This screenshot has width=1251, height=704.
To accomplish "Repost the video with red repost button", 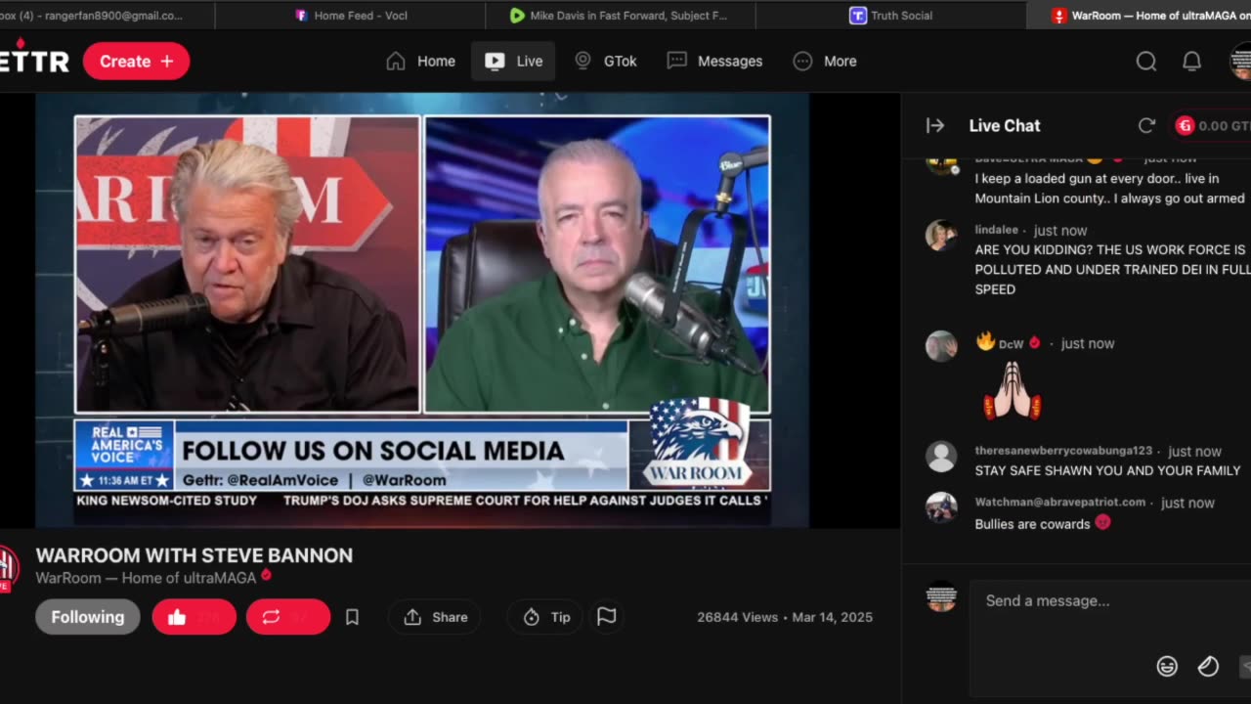I will coord(288,617).
